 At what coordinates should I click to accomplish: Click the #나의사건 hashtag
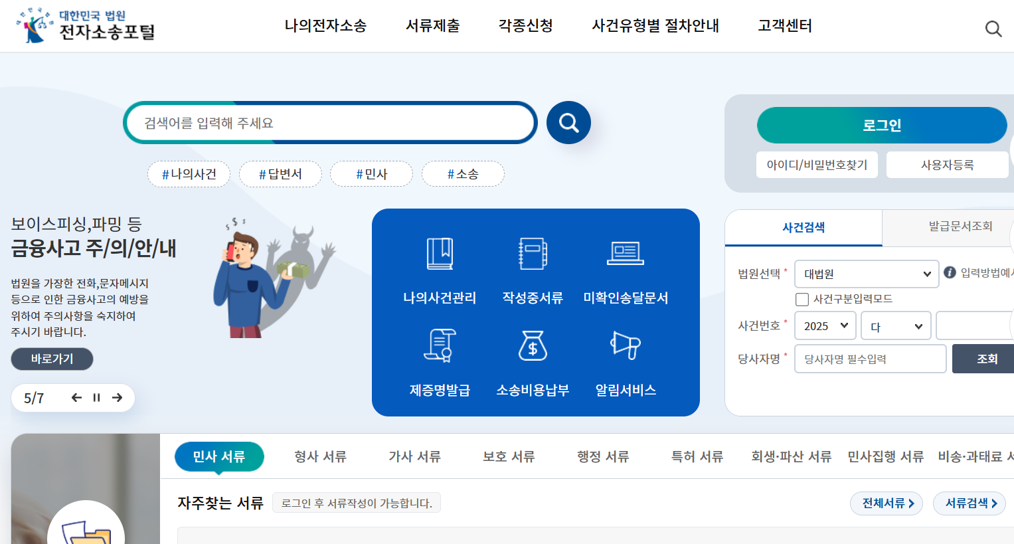[x=189, y=174]
